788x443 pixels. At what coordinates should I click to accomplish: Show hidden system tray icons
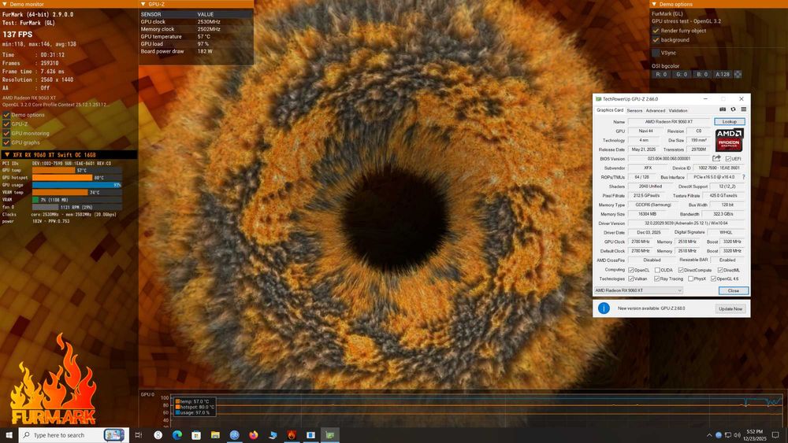tap(709, 435)
